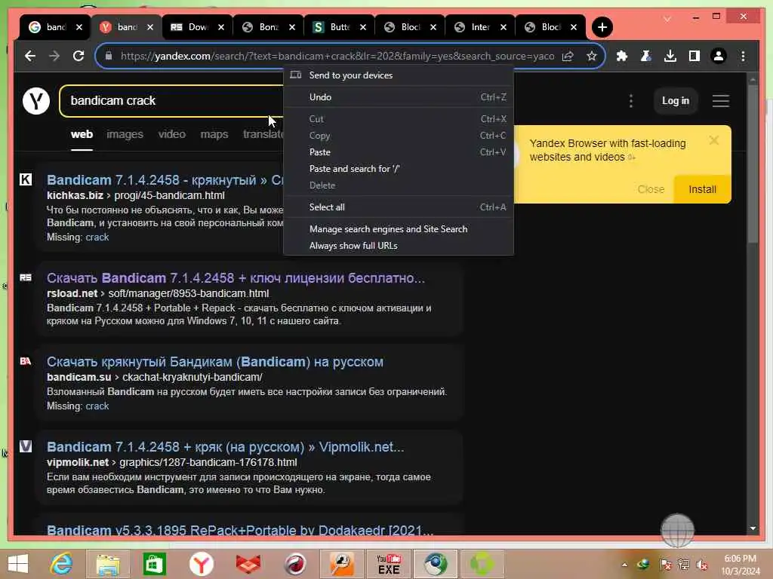Click the page vertical scrollbar thumb
The width and height of the screenshot is (773, 579).
click(x=753, y=164)
